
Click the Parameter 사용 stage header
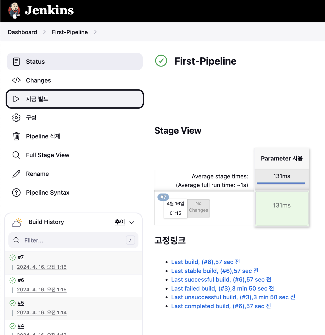(x=282, y=158)
